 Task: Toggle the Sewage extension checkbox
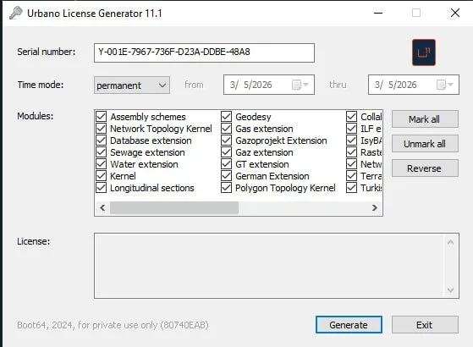[101, 152]
